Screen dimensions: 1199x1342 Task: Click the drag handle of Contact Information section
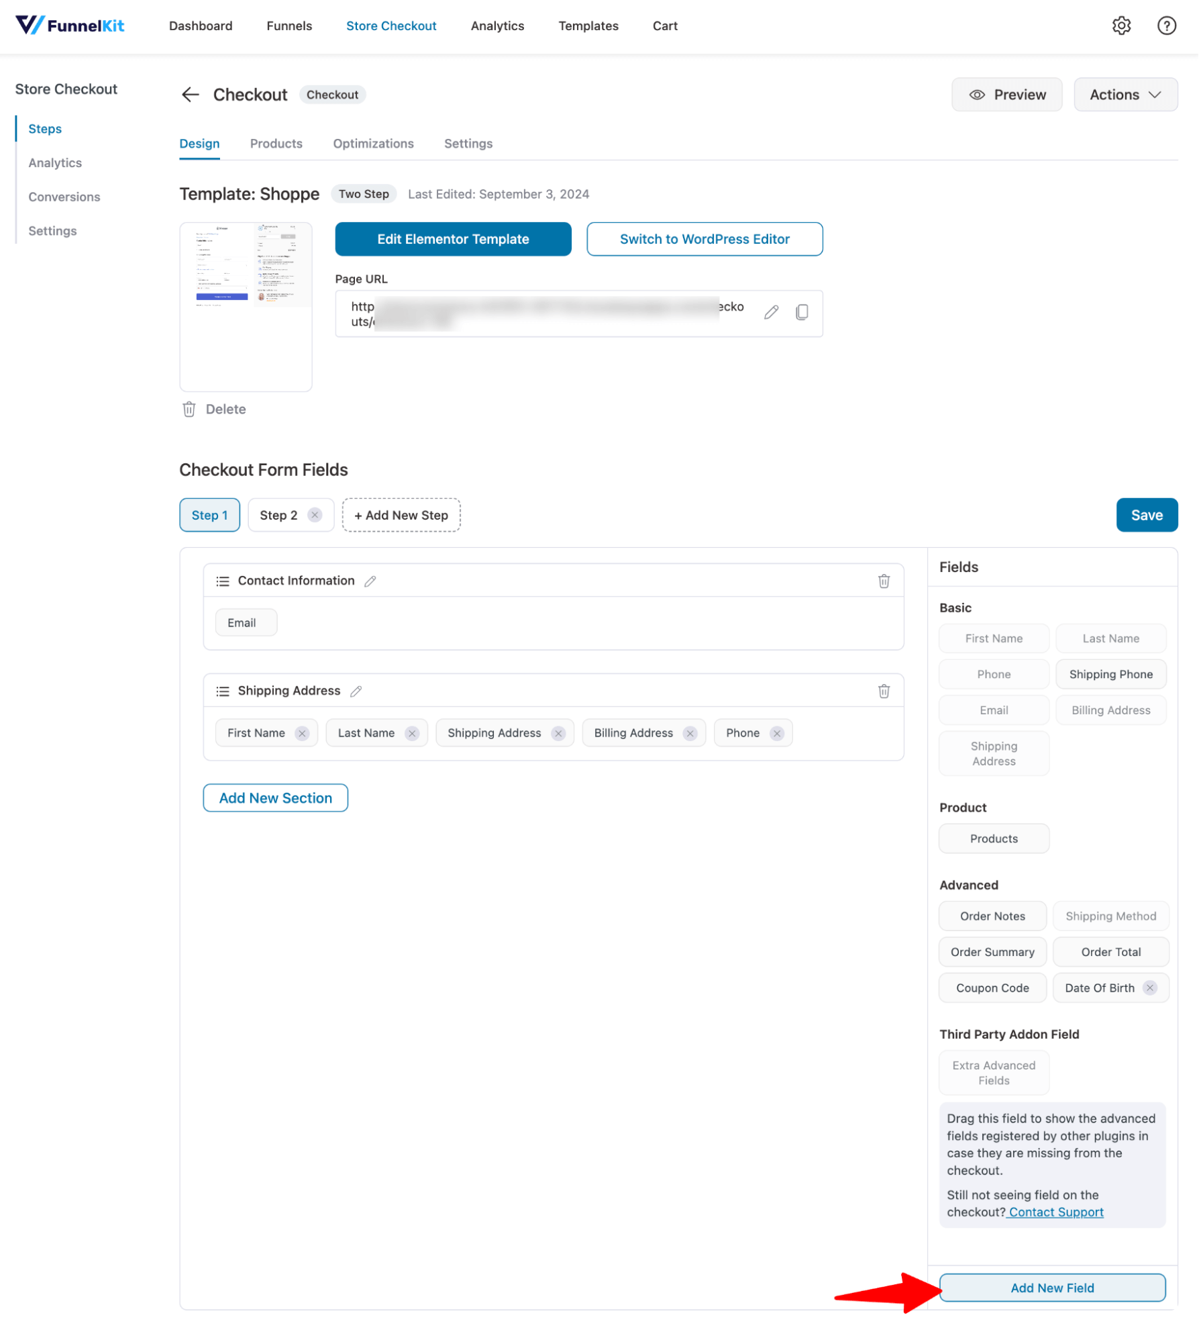click(x=223, y=581)
